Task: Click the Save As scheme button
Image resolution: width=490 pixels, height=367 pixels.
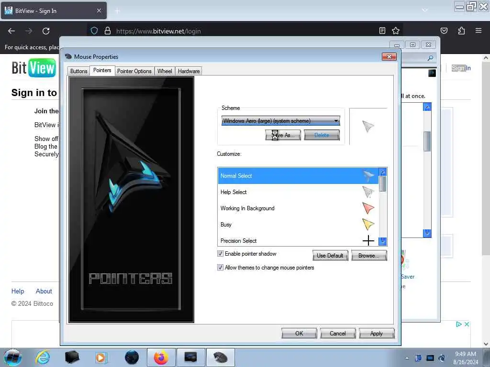Action: click(x=283, y=135)
